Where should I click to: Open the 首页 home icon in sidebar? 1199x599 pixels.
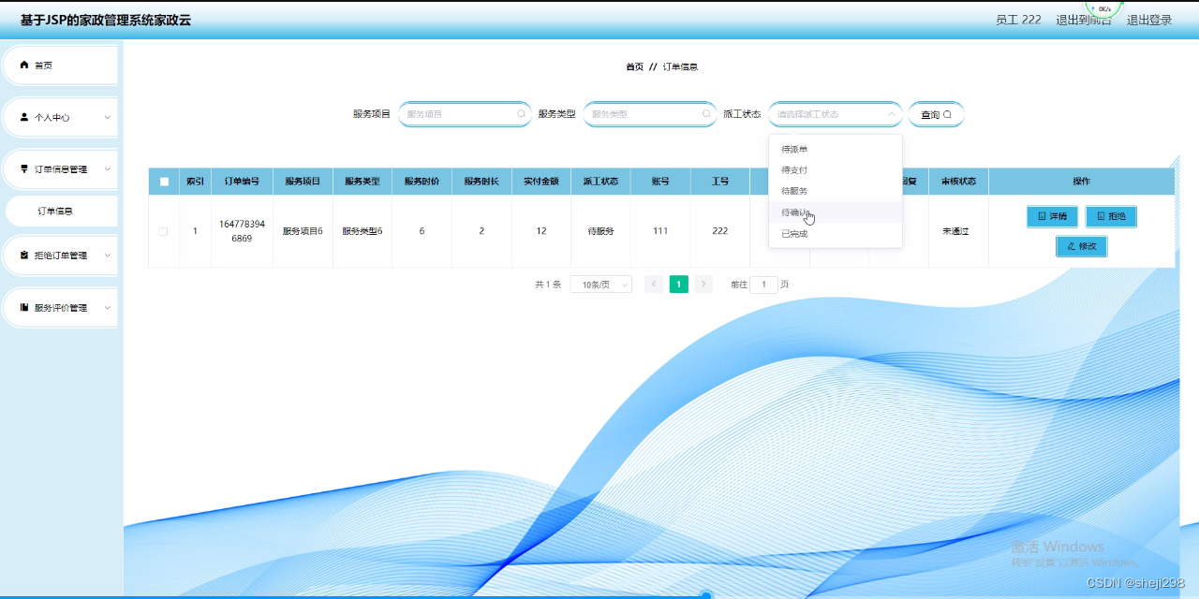24,66
